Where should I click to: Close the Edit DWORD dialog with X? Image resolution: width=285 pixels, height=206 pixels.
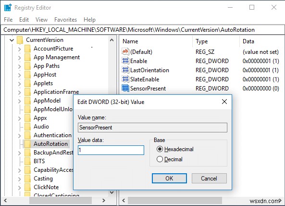coord(224,102)
